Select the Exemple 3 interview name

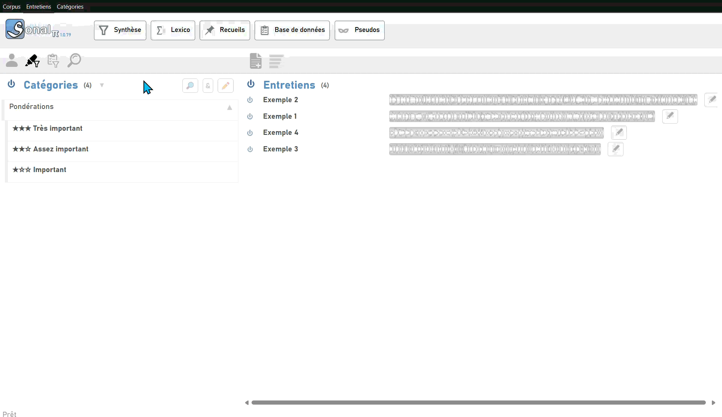281,149
